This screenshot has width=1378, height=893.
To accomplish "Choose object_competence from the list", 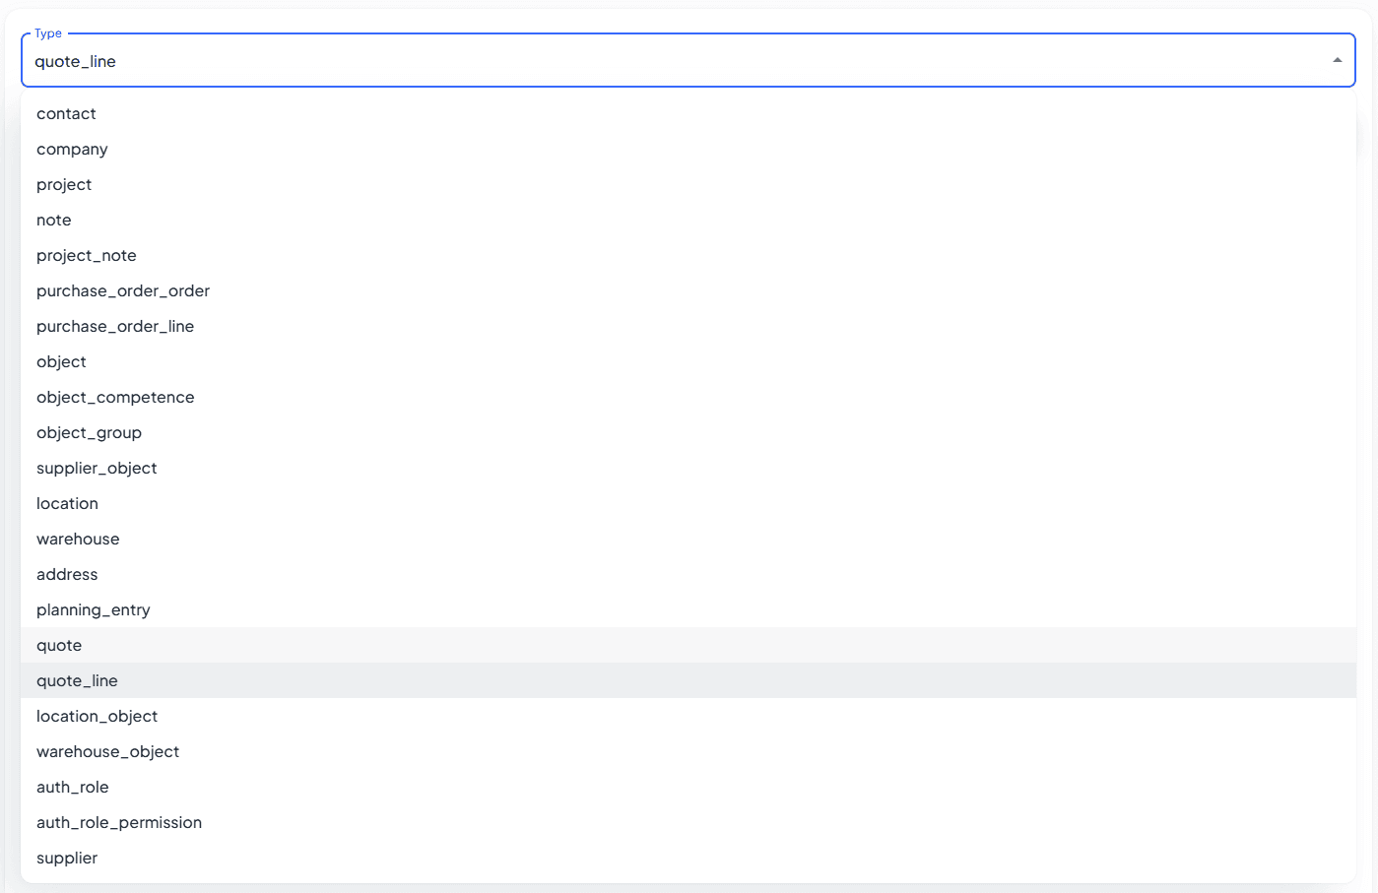I will [x=115, y=398].
